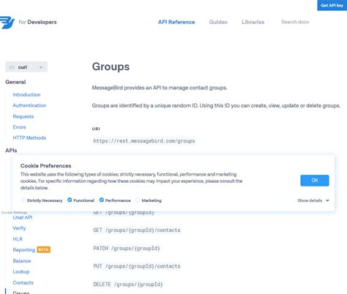Switch to the API Reference tab
The image size is (347, 294).
pyautogui.click(x=176, y=22)
